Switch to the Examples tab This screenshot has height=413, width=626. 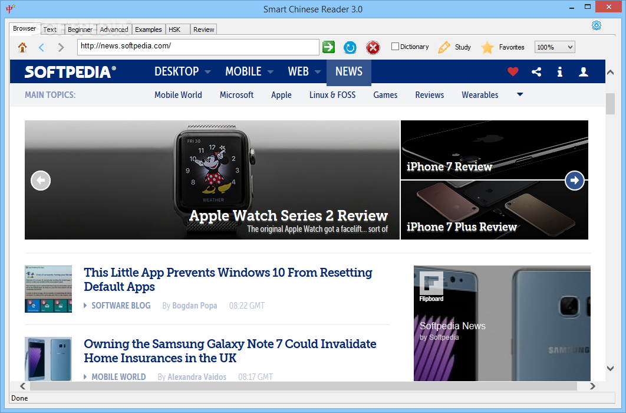tap(148, 29)
